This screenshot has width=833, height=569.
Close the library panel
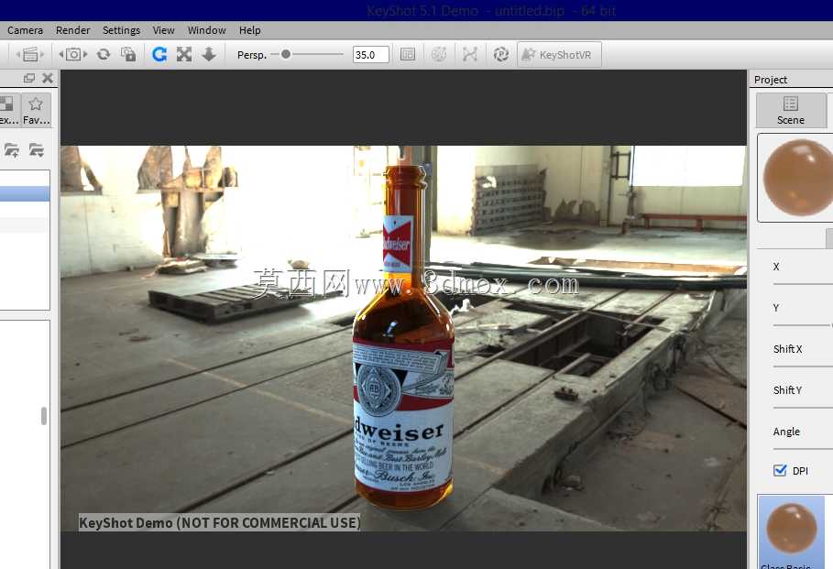point(48,78)
